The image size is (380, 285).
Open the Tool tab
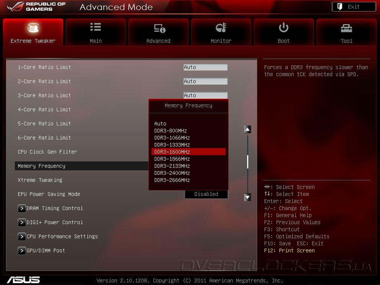pyautogui.click(x=346, y=32)
